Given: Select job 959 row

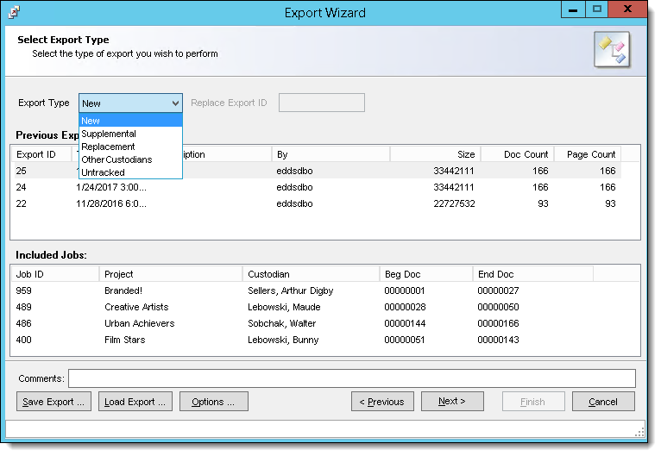Looking at the screenshot, I should coord(302,290).
